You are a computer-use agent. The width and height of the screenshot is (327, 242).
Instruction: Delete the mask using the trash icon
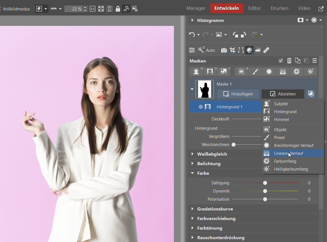tap(289, 61)
